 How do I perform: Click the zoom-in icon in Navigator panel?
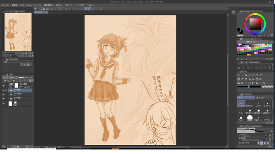pyautogui.click(x=23, y=53)
